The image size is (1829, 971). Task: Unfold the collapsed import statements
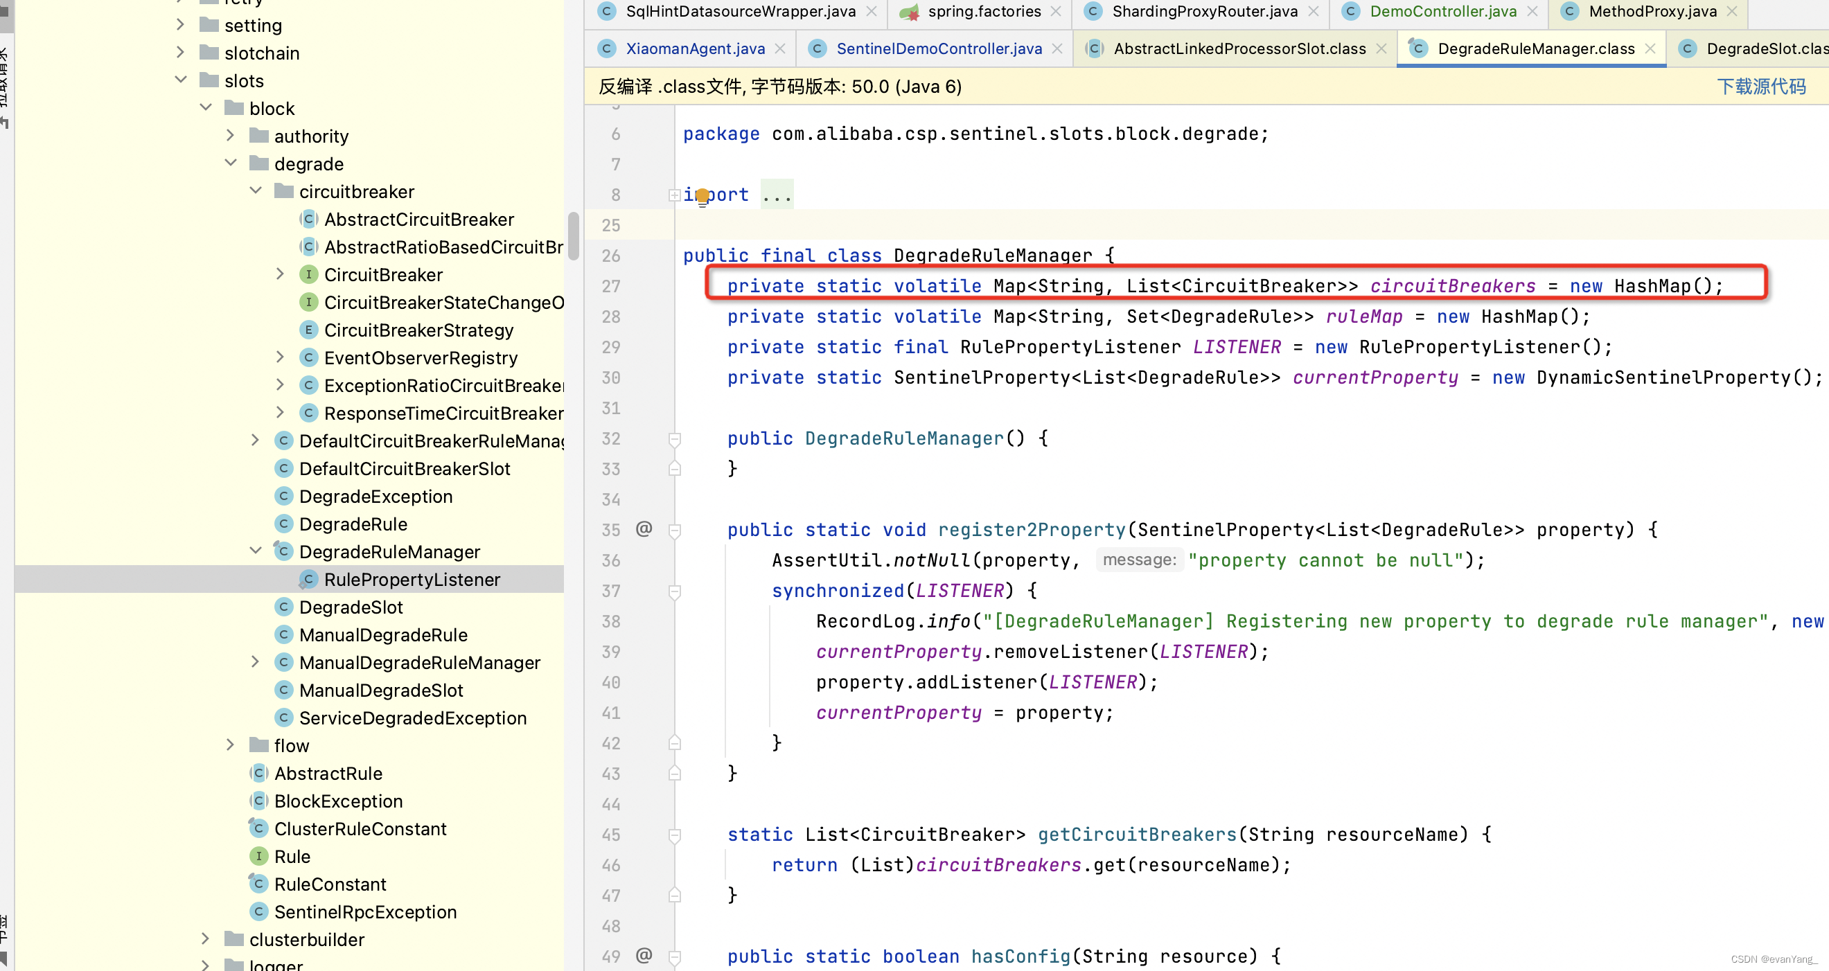point(674,195)
